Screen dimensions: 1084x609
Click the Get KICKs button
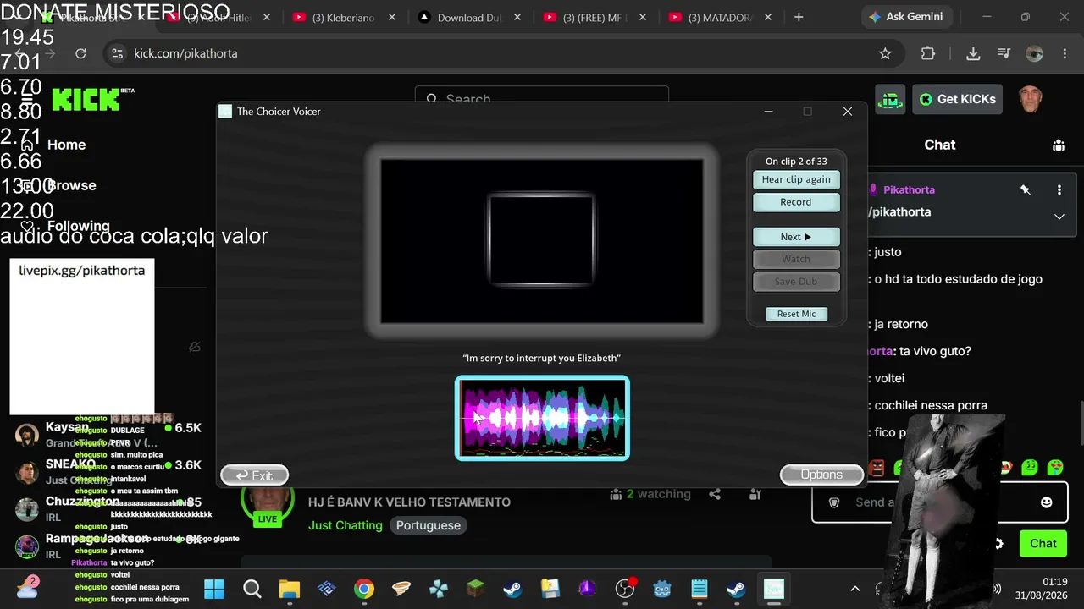click(x=958, y=99)
